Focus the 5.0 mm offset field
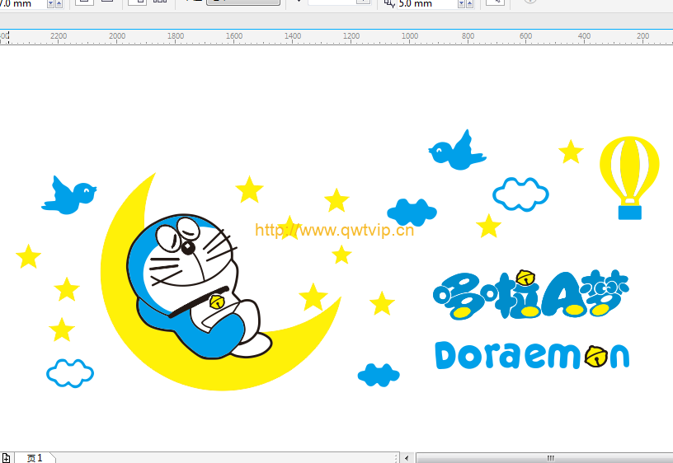Viewport: 673px width, 463px height. 426,4
